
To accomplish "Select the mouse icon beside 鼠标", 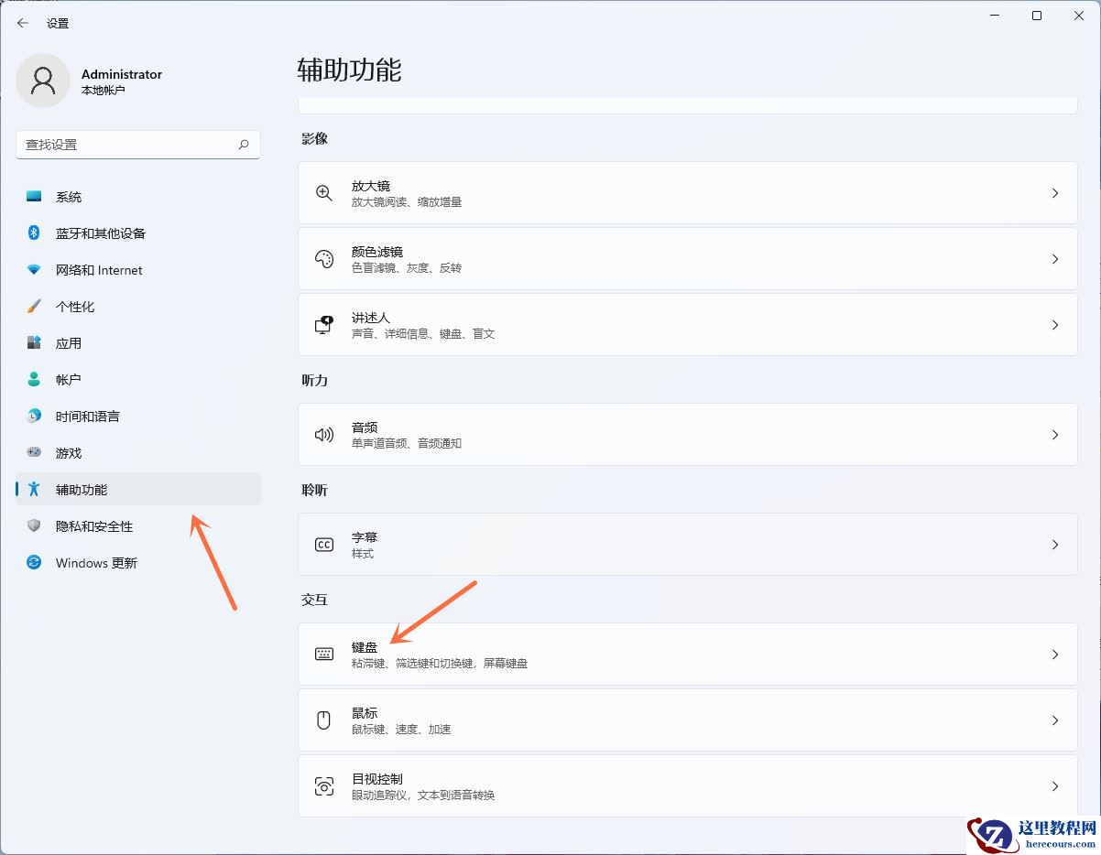I will pos(323,720).
